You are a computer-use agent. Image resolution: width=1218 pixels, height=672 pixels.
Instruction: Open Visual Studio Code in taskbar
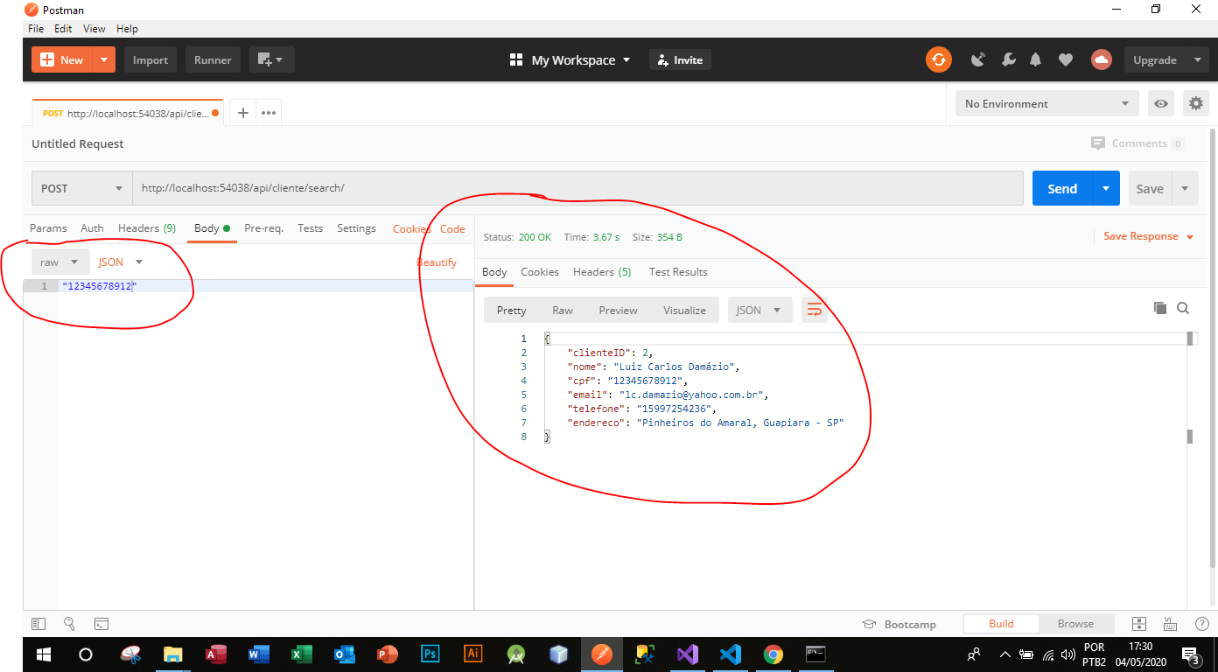pos(730,654)
